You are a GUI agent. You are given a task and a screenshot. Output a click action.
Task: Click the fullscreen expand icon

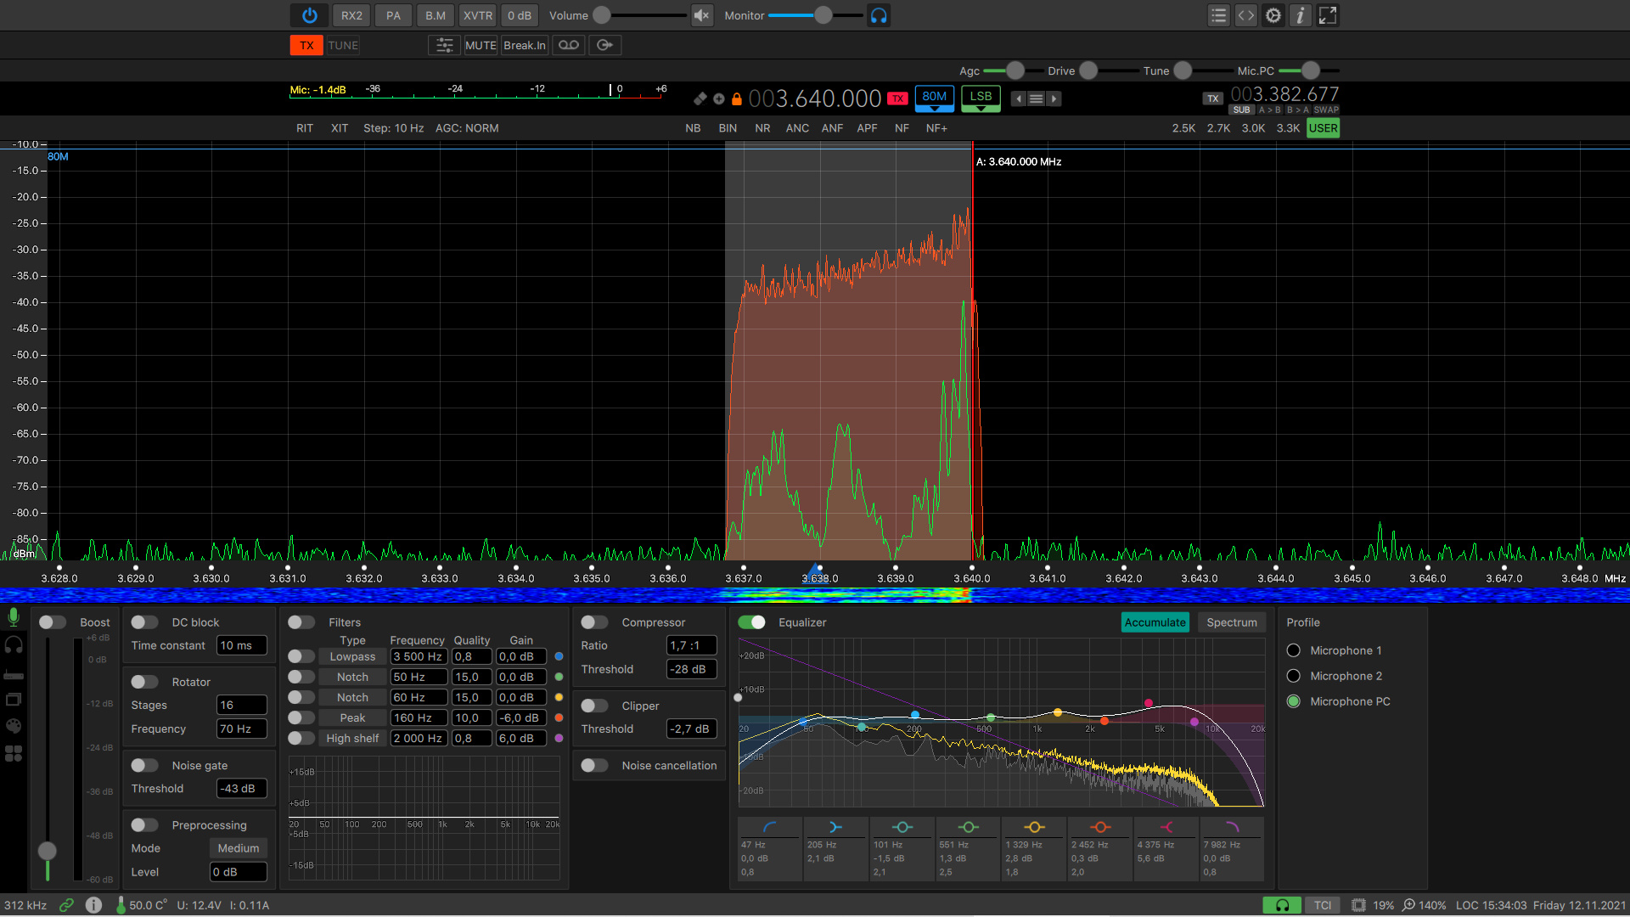pos(1328,15)
